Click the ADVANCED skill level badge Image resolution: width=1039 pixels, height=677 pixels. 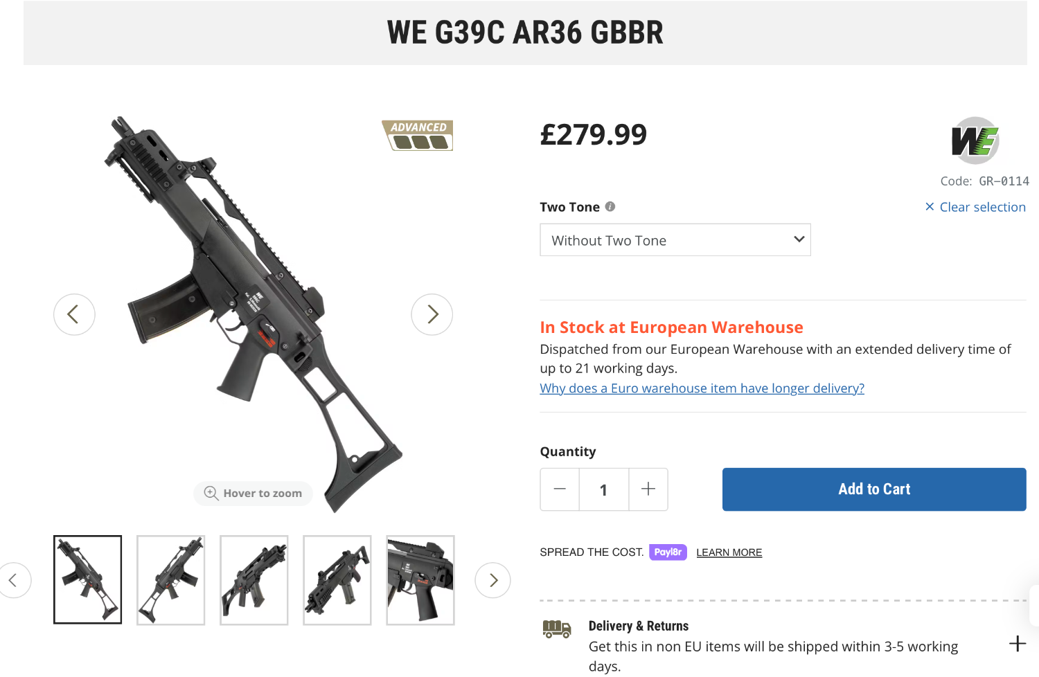tap(418, 135)
